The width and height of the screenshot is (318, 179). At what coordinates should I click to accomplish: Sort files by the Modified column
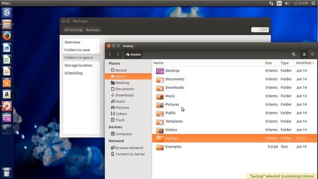point(305,63)
